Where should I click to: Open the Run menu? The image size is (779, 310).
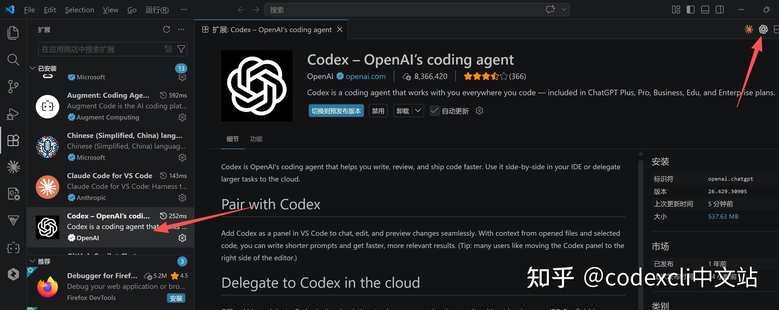[x=157, y=10]
